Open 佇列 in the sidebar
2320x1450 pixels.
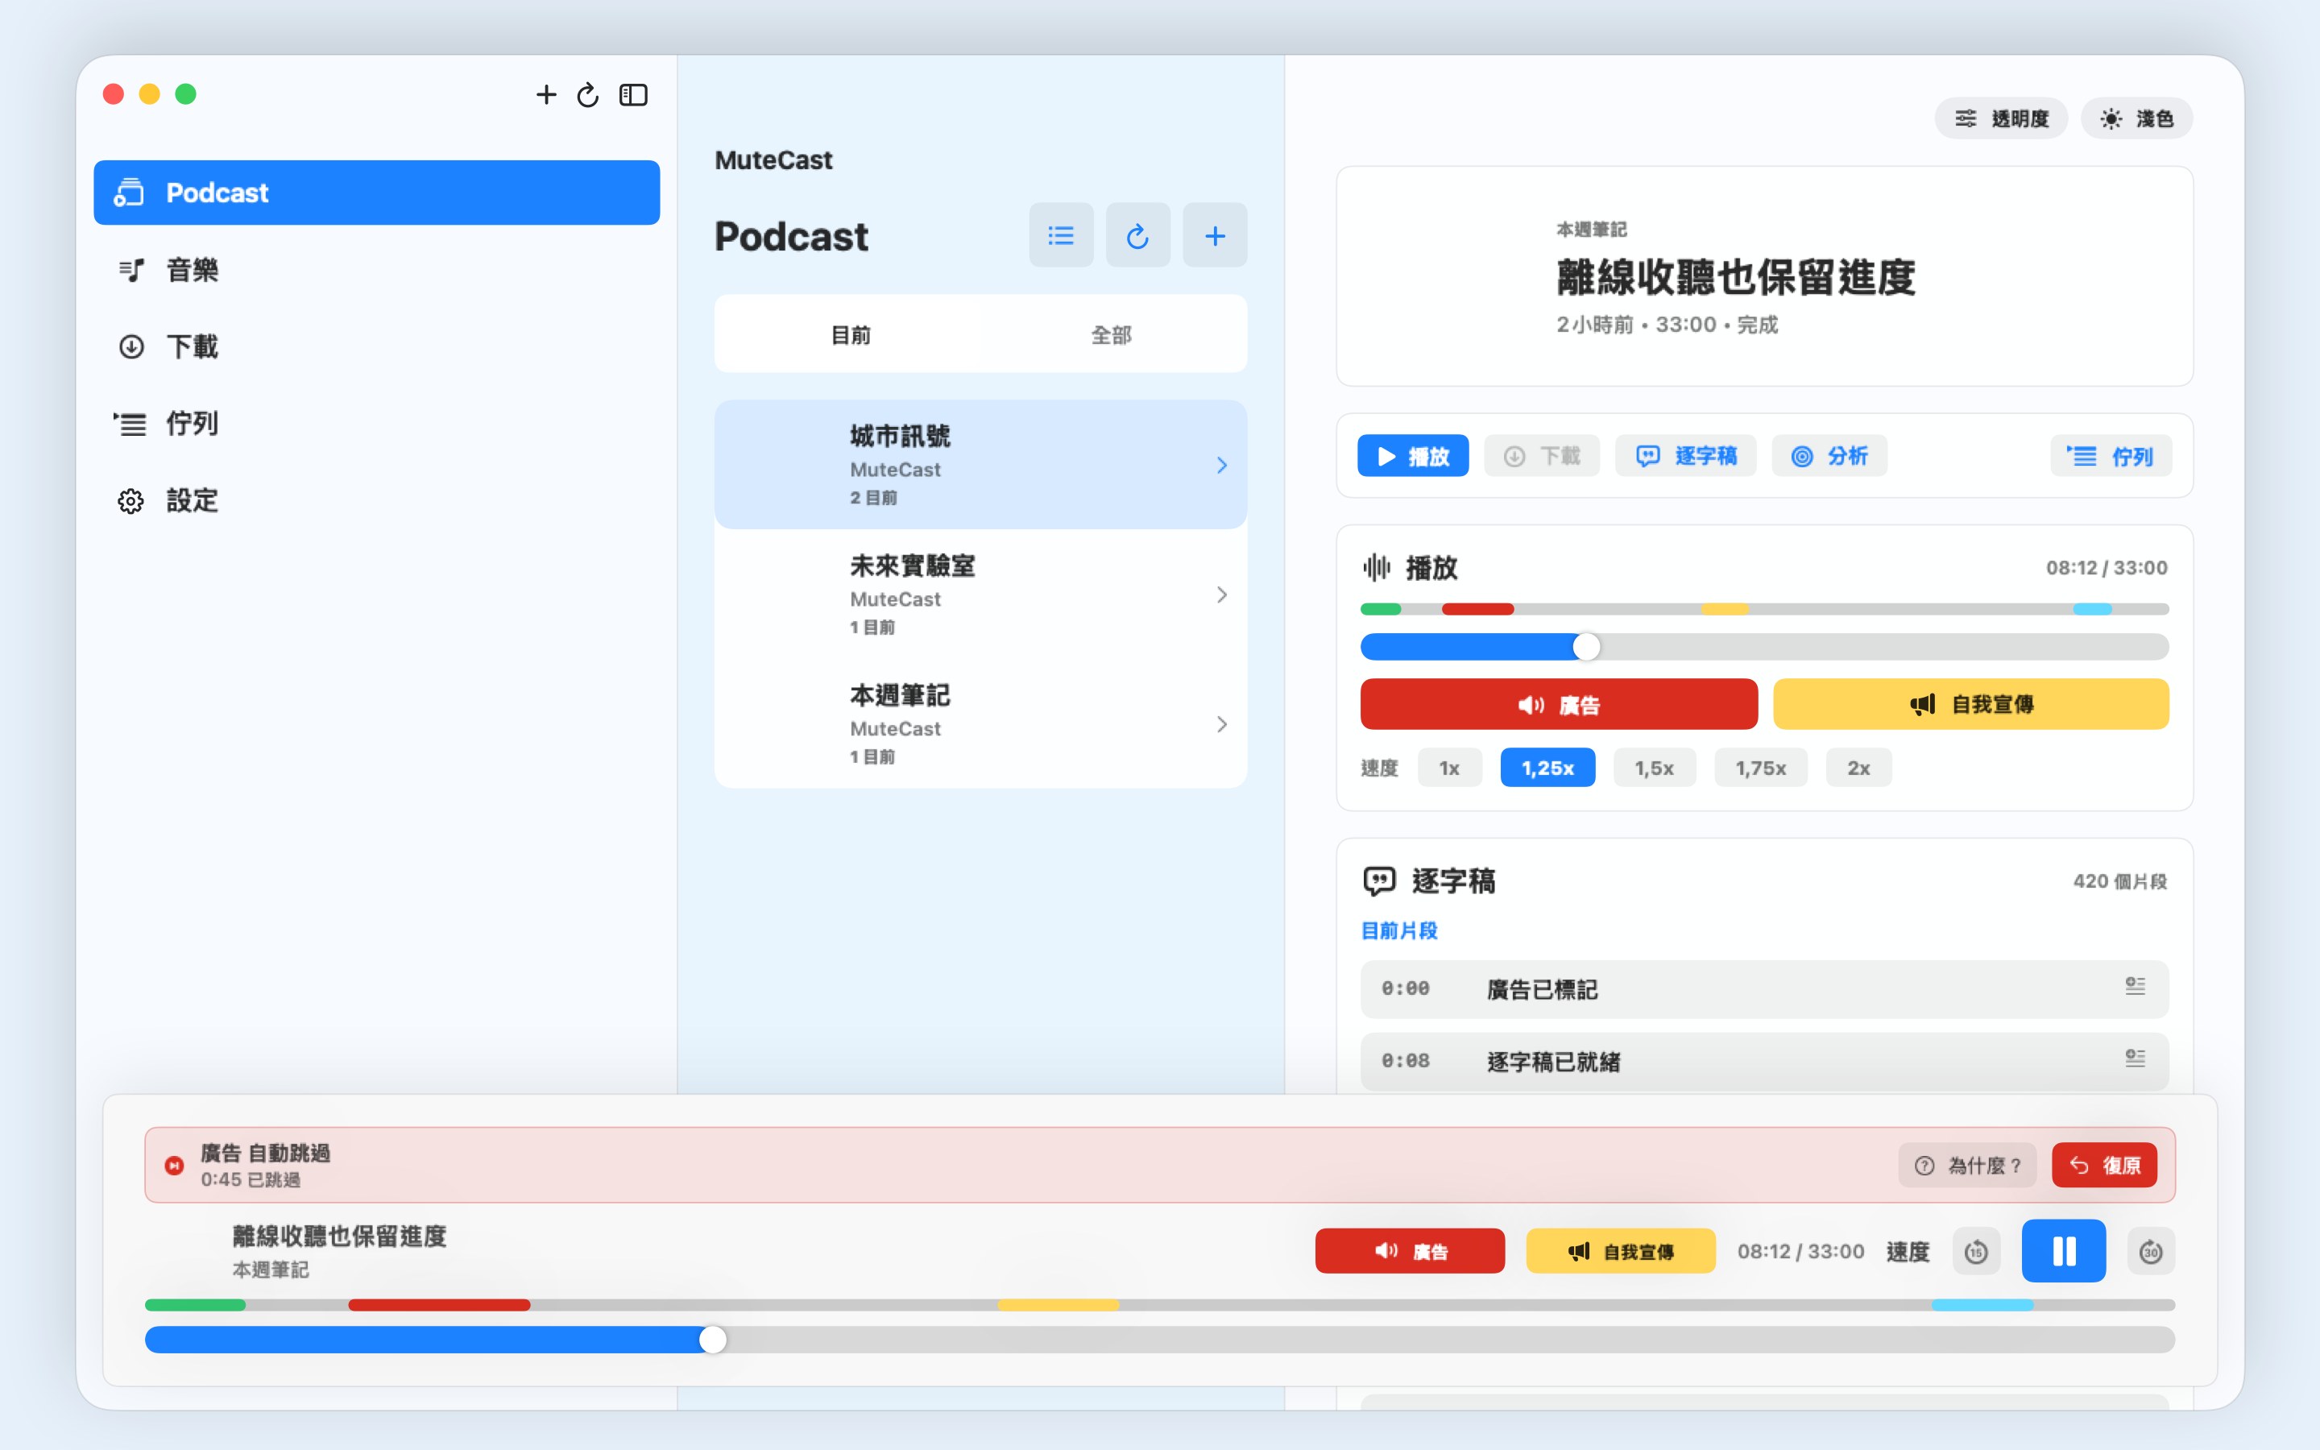coord(377,423)
